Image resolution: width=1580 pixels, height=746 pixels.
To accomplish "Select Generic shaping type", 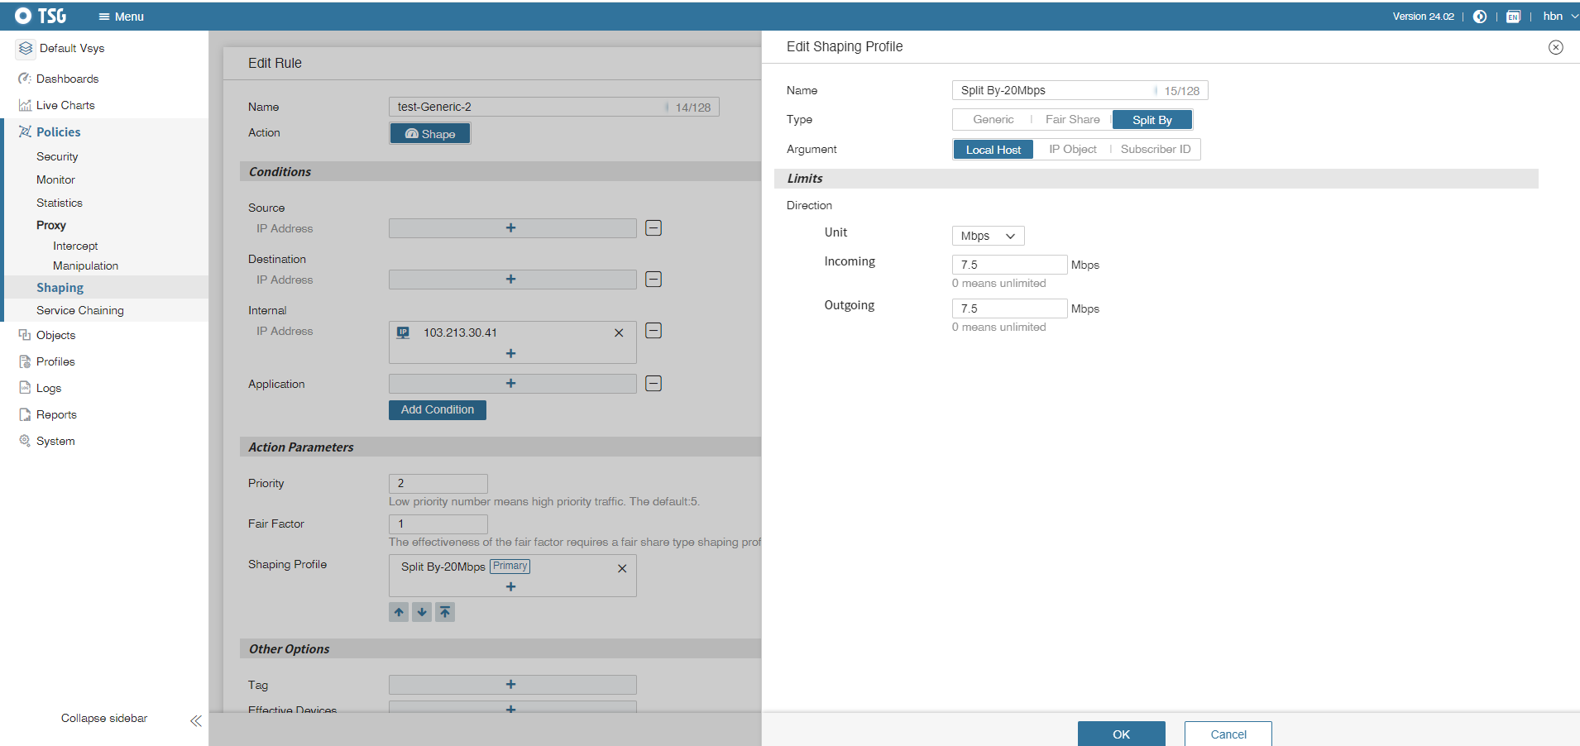I will 993,120.
